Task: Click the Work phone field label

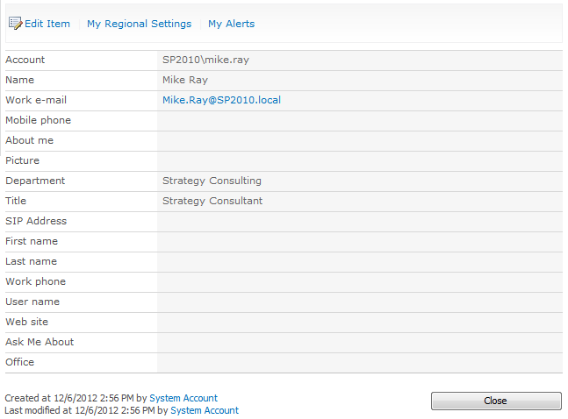Action: [35, 281]
